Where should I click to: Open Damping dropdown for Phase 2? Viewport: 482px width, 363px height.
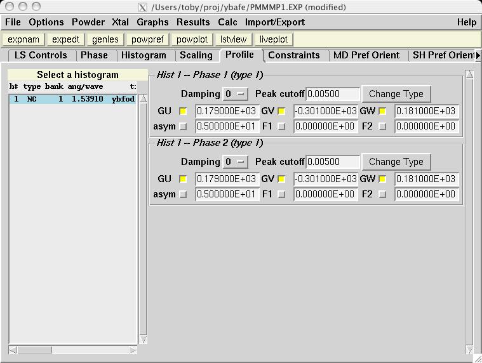(236, 162)
